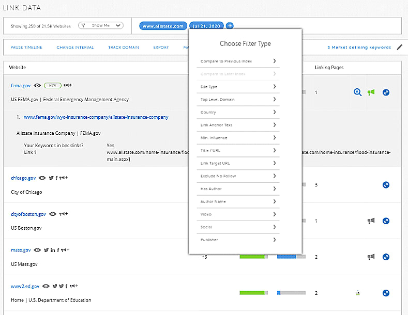Click Facebook icon next to www2.ed.gov
408x315 pixels.
coord(66,286)
